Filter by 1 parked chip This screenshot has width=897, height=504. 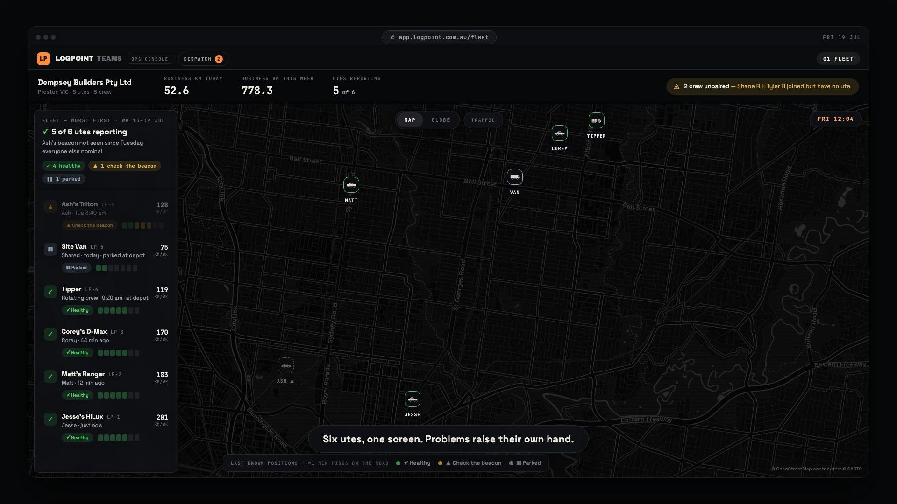(64, 179)
